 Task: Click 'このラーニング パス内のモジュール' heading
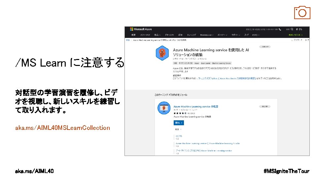click(171, 95)
